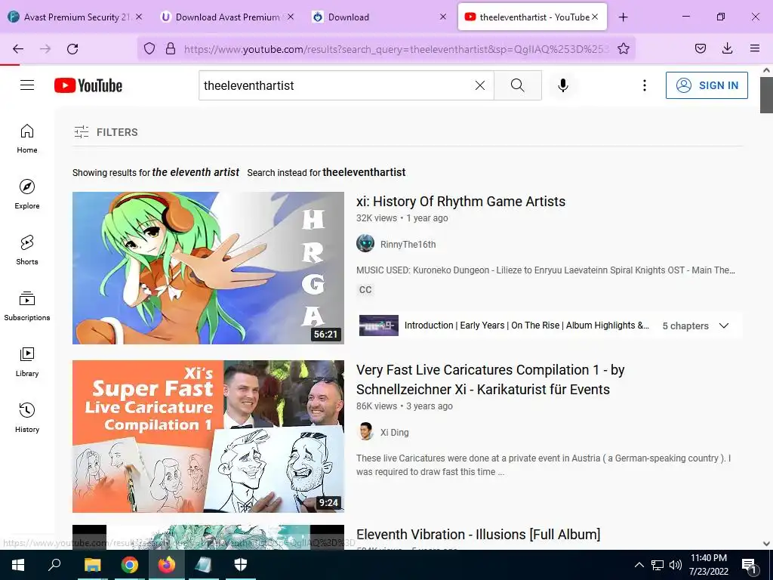Open Windows taskbar search
Screen dimensions: 773x580
click(x=54, y=565)
